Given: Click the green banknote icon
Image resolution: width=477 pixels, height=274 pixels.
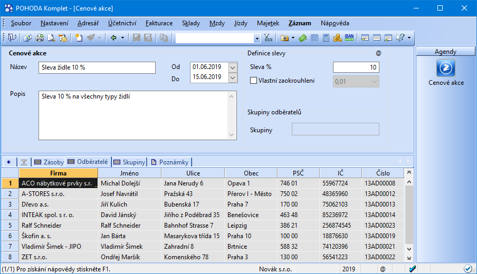Looking at the screenshot, I should 303,37.
